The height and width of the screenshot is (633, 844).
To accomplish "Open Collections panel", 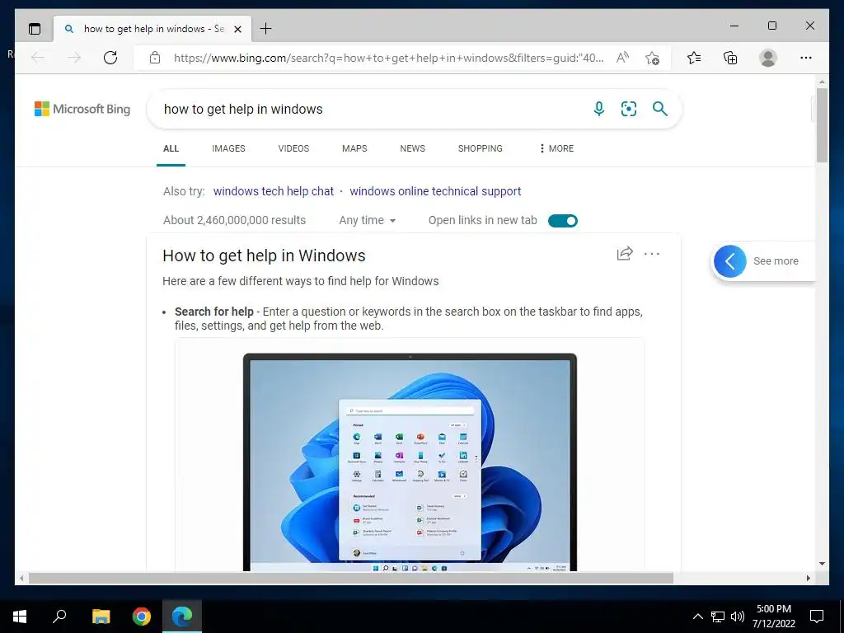I will 730,58.
